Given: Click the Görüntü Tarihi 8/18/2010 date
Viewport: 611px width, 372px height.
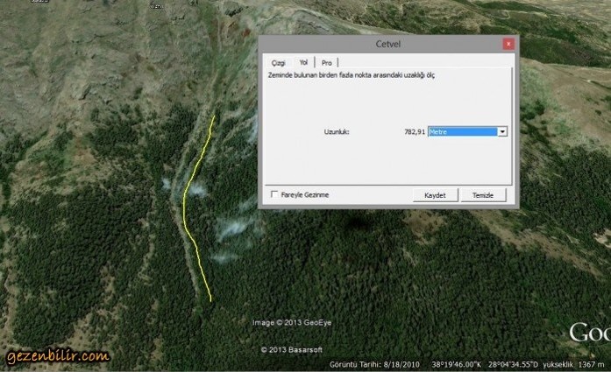Looking at the screenshot, I should tap(374, 365).
